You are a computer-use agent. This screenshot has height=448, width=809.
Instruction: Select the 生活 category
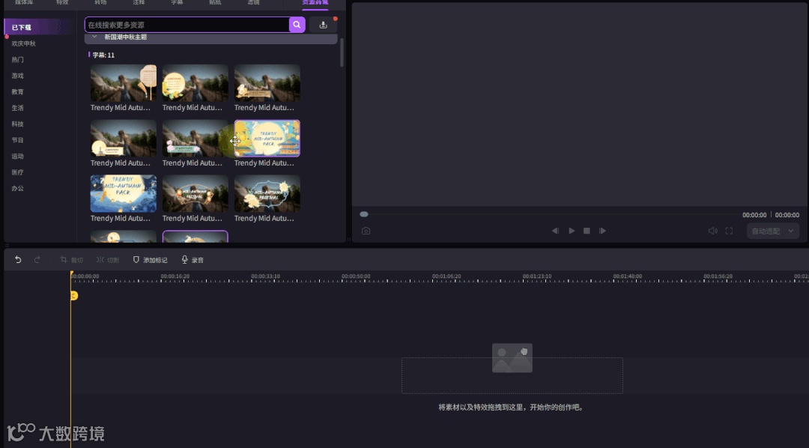click(17, 107)
